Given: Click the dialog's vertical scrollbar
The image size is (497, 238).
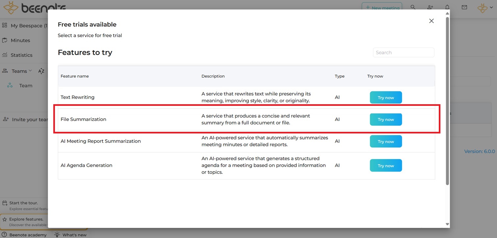Looking at the screenshot, I should click(447, 99).
